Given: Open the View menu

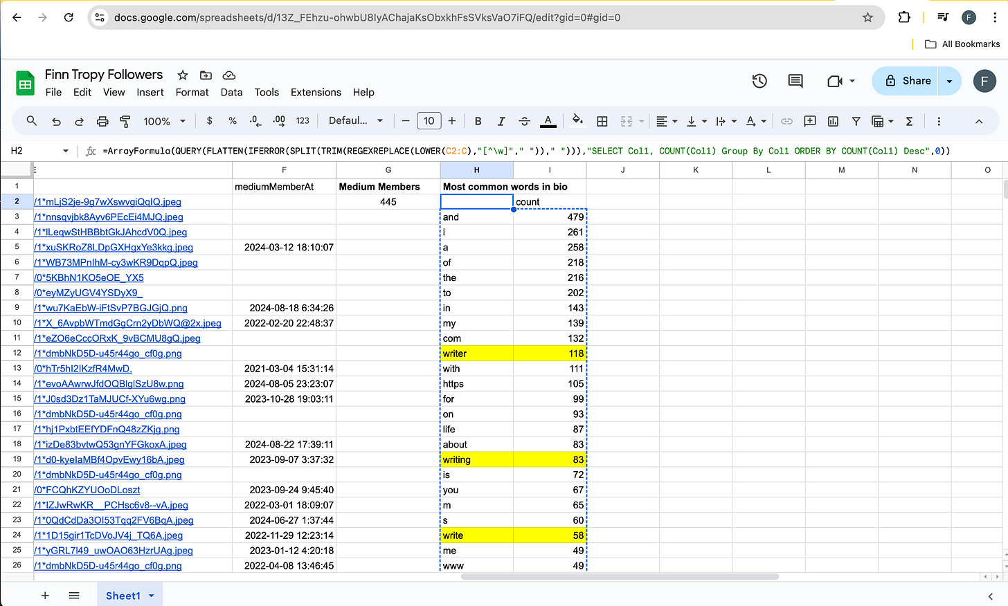Looking at the screenshot, I should point(114,92).
